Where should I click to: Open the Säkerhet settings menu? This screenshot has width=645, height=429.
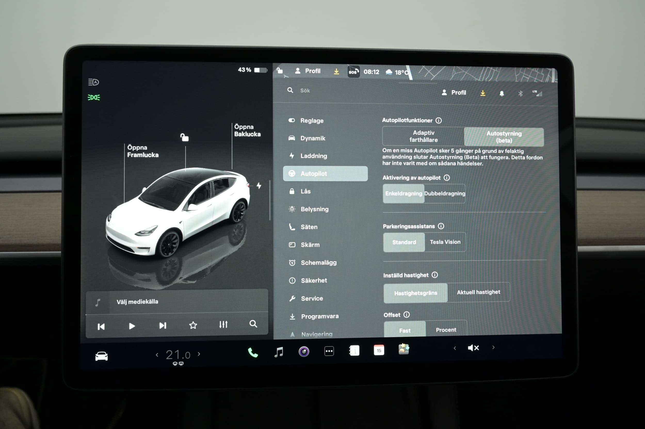pos(314,280)
